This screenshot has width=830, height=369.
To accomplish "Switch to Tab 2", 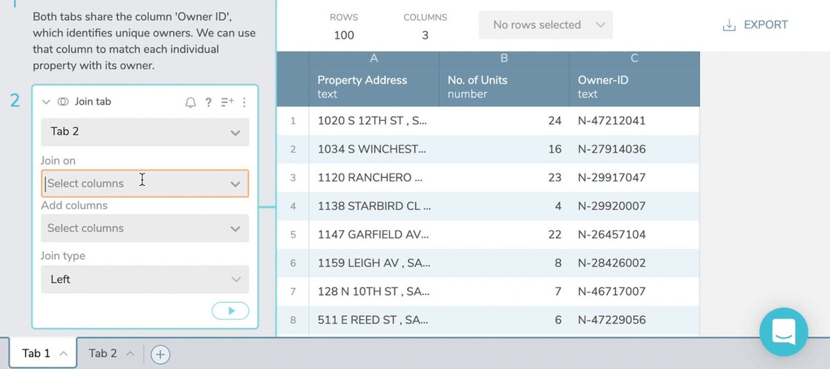I will coord(102,354).
